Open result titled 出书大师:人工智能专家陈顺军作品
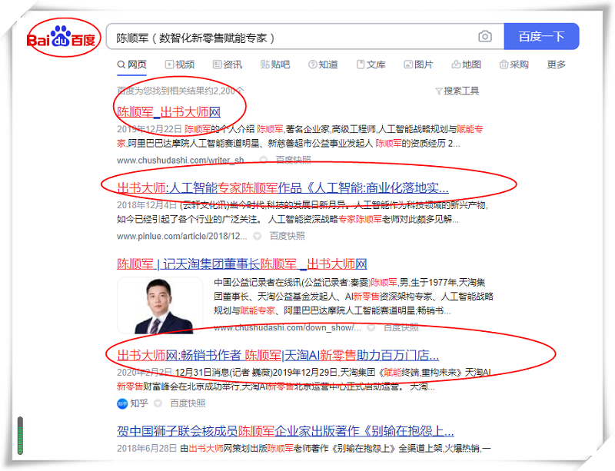 point(282,187)
